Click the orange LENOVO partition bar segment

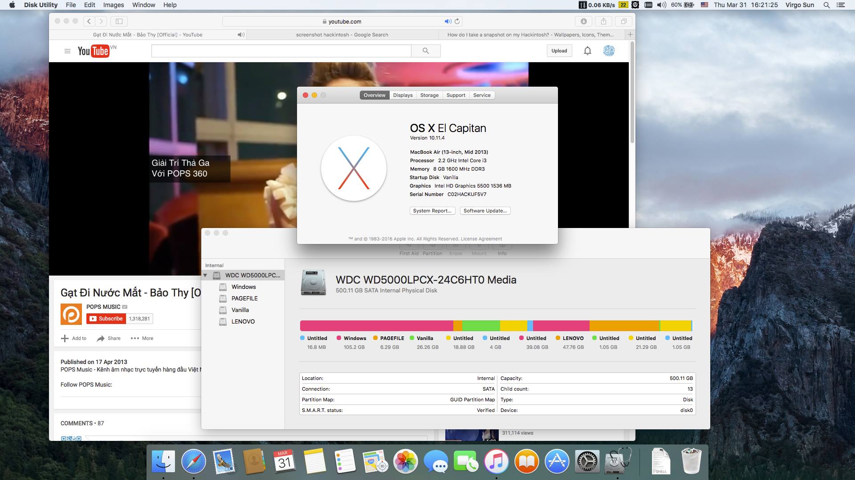coord(624,326)
